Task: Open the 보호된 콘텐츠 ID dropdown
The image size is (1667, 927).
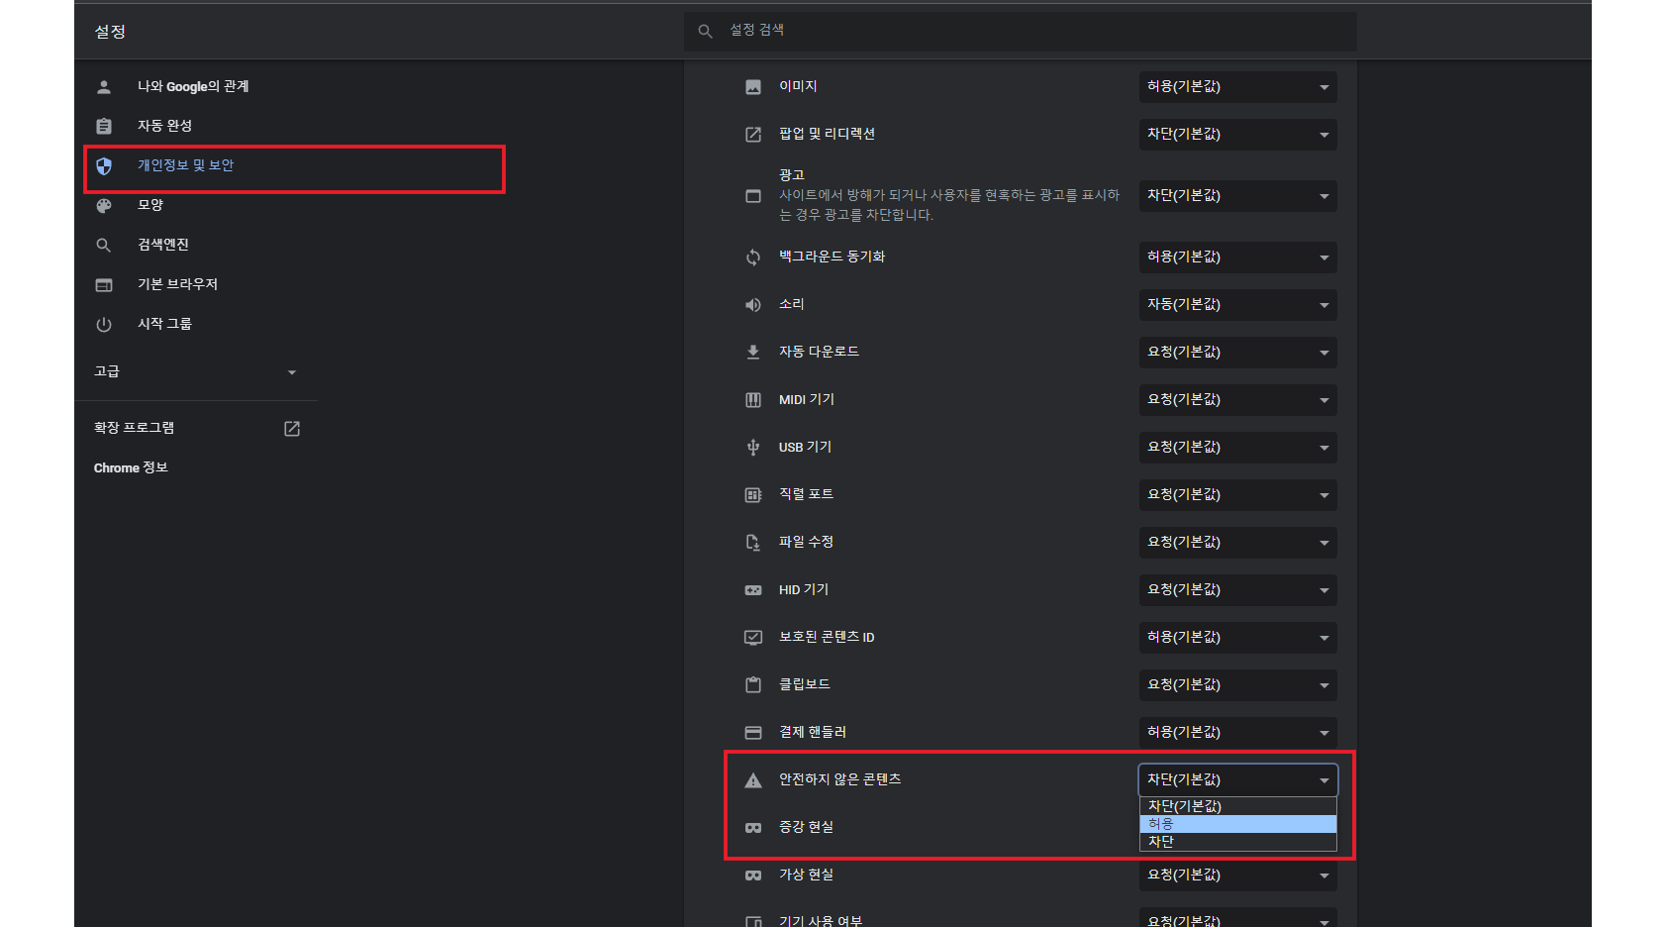Action: coord(1237,638)
